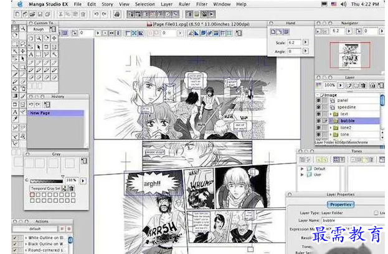Hide the text folder via eye icon

pyautogui.click(x=318, y=114)
